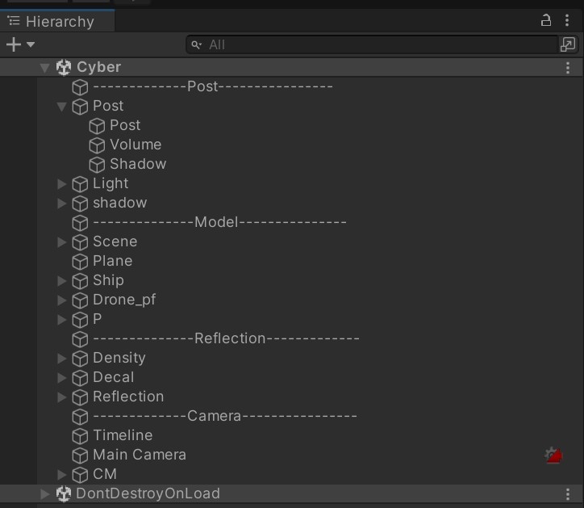Screen dimensions: 584x508
Task: Open the Cyber scene options menu
Action: click(x=568, y=68)
